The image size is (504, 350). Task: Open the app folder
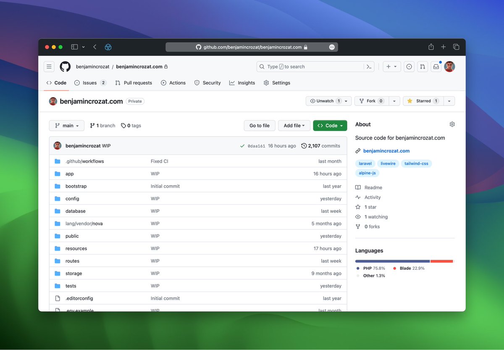69,174
